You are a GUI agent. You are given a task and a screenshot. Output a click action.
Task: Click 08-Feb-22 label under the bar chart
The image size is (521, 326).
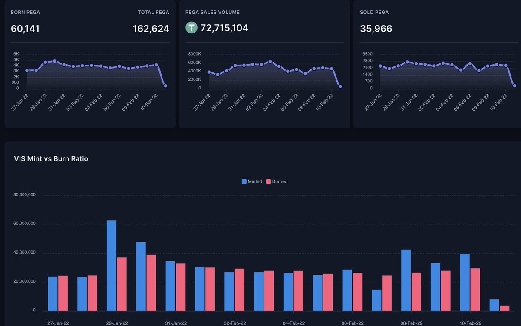[411, 323]
